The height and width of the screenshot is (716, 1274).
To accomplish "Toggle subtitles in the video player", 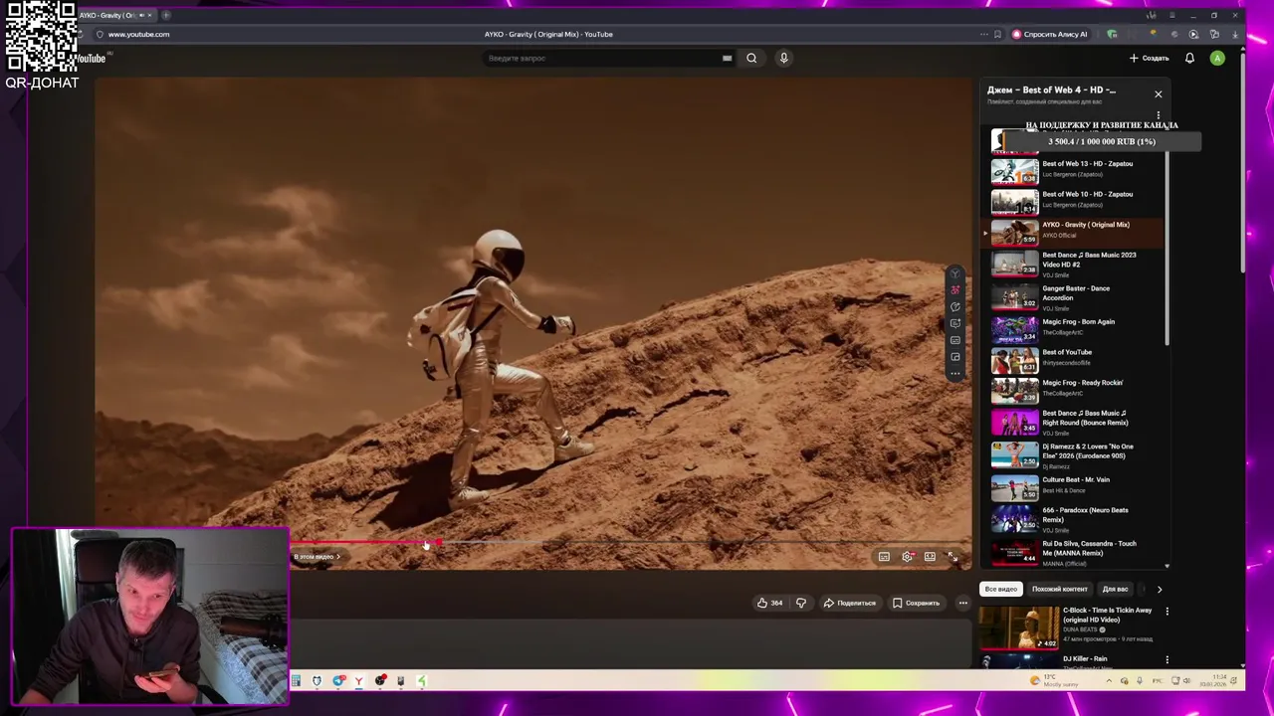I will pyautogui.click(x=884, y=557).
